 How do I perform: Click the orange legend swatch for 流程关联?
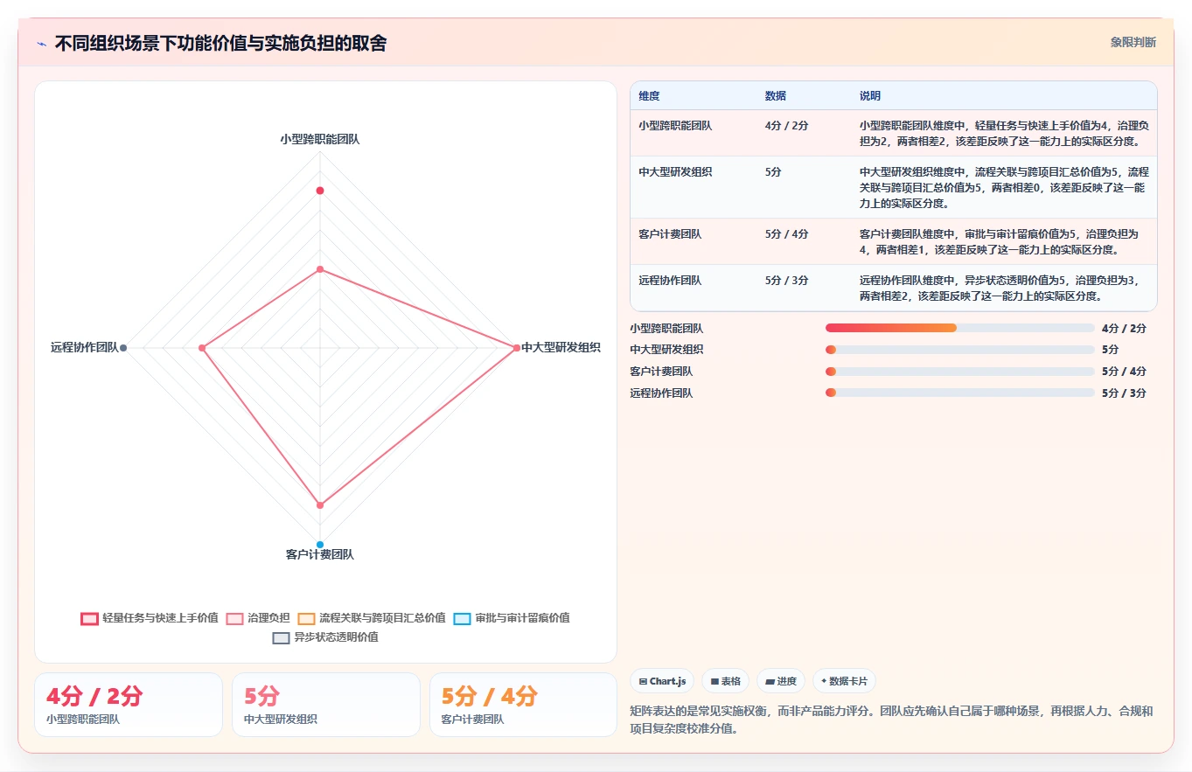pos(307,618)
